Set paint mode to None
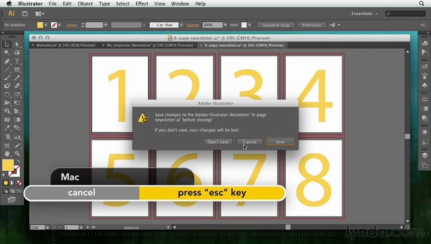431x244 pixels. tap(19, 182)
